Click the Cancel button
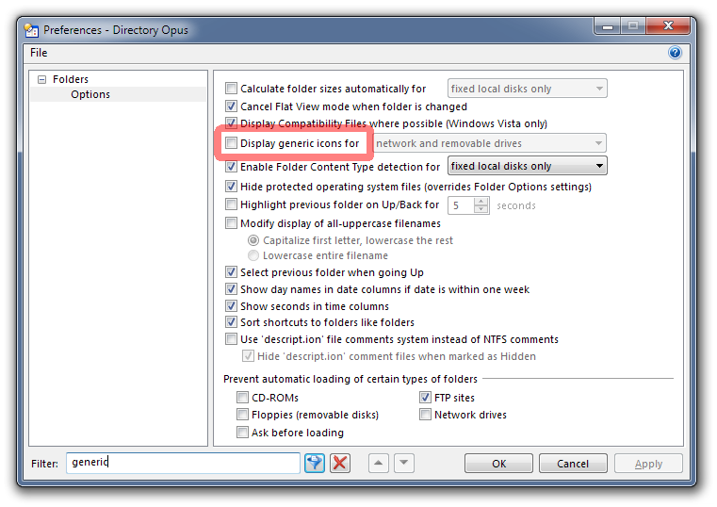 (x=573, y=464)
